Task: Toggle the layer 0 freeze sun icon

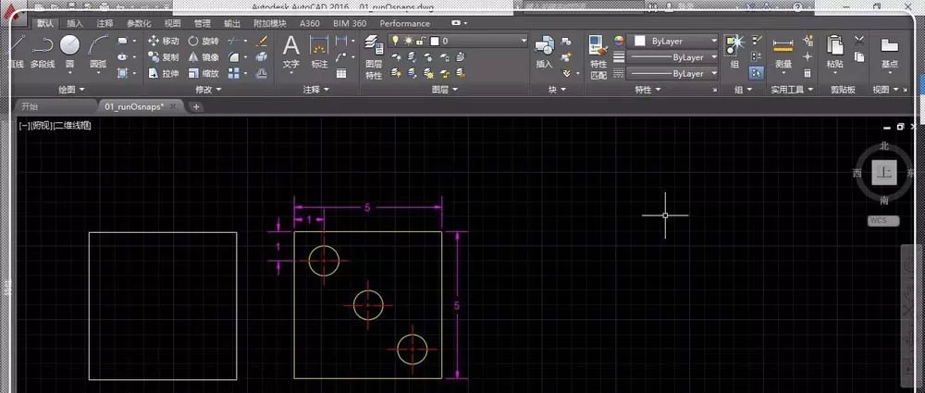Action: 408,41
